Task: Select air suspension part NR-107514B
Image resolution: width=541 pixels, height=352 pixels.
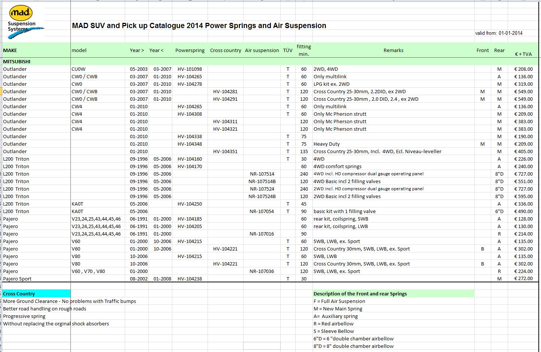Action: point(262,182)
